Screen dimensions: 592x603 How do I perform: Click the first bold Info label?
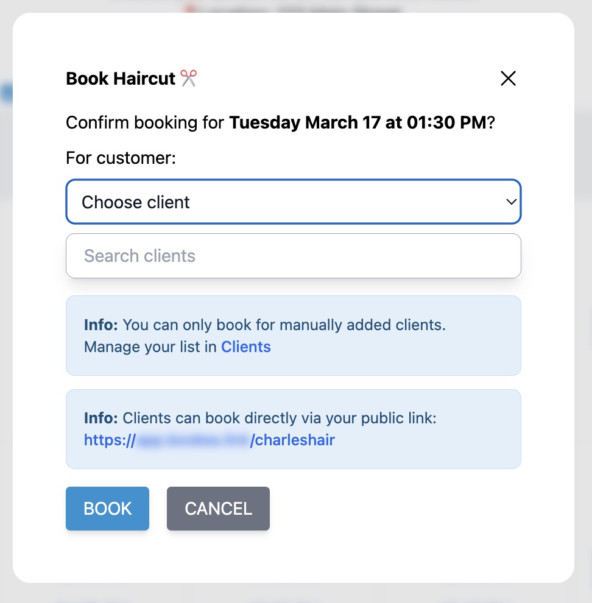pos(101,325)
